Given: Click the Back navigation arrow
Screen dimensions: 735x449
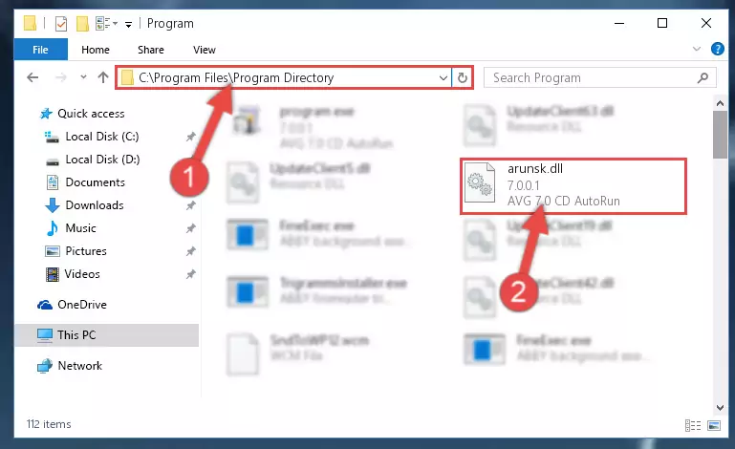Looking at the screenshot, I should pos(32,77).
